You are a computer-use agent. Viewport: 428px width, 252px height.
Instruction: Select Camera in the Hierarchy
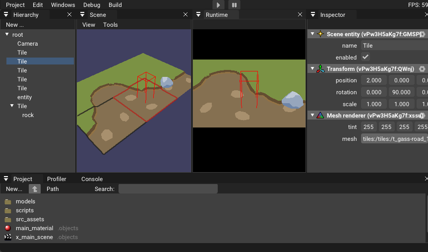point(28,44)
